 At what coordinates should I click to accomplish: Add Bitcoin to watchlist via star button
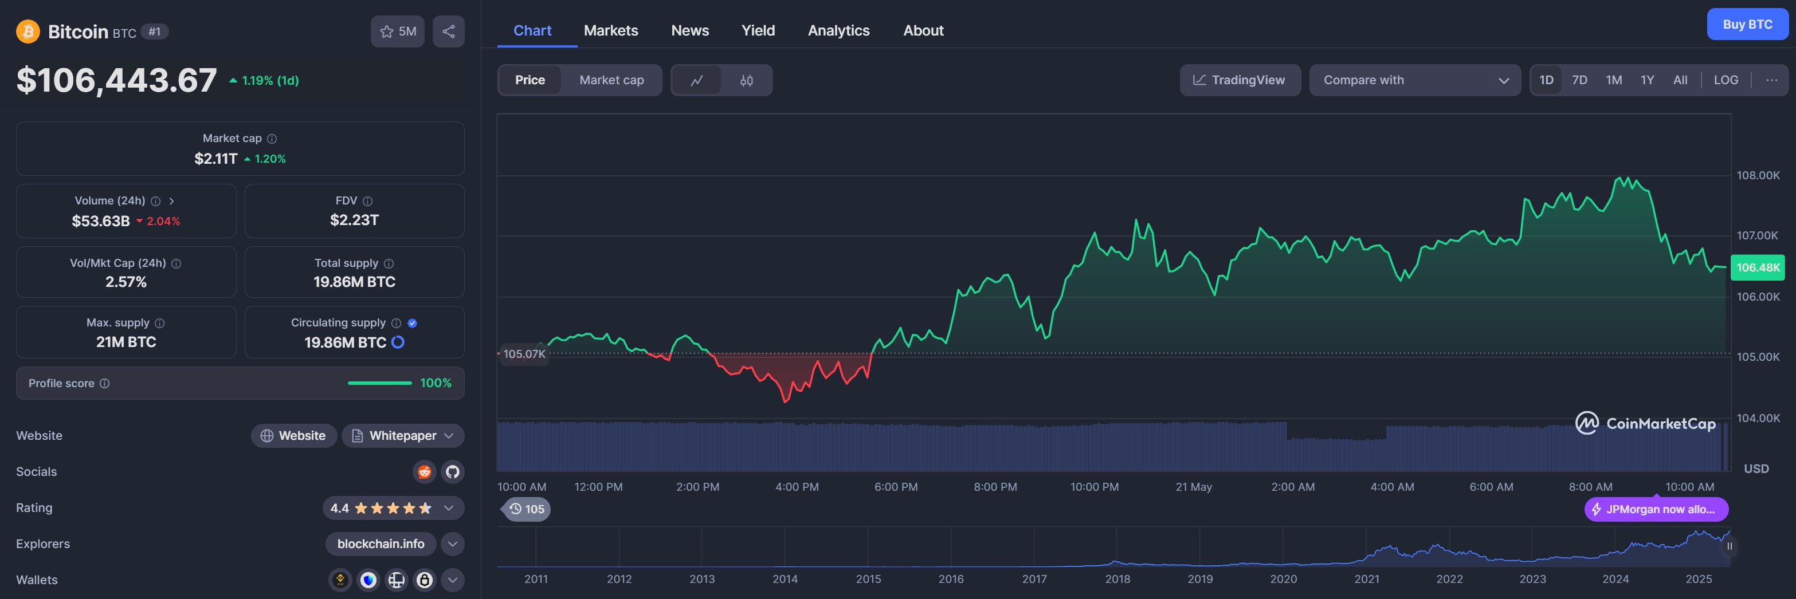tap(397, 31)
